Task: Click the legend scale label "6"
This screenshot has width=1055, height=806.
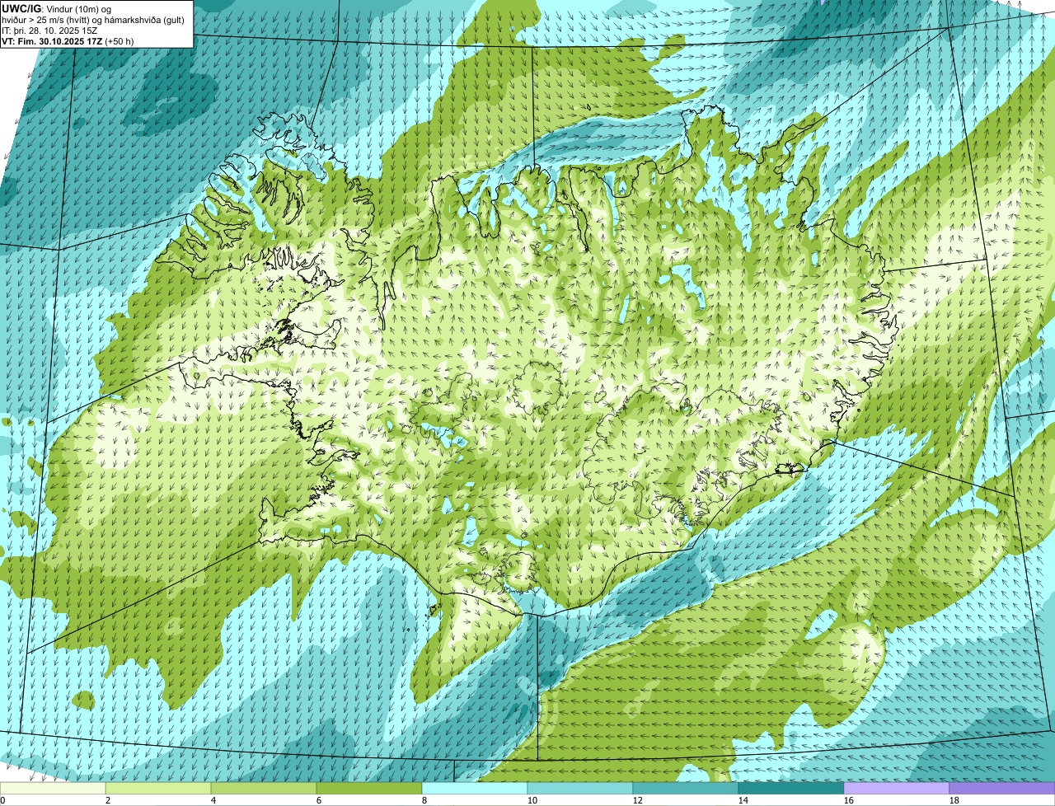Action: pos(319,800)
